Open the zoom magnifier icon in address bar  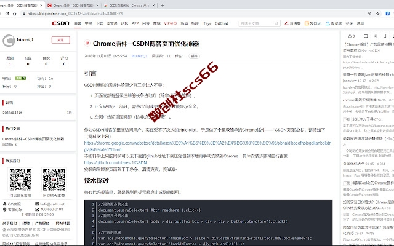[369, 14]
